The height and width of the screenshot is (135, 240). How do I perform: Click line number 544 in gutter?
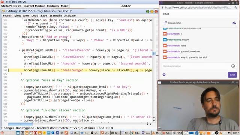[5, 80]
